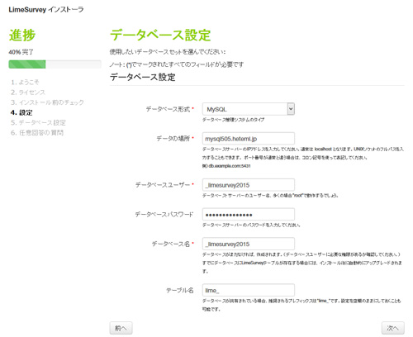Screen dimensions: 413x337
Task: Select step 1 ようこそ in progress list
Action: [25, 82]
